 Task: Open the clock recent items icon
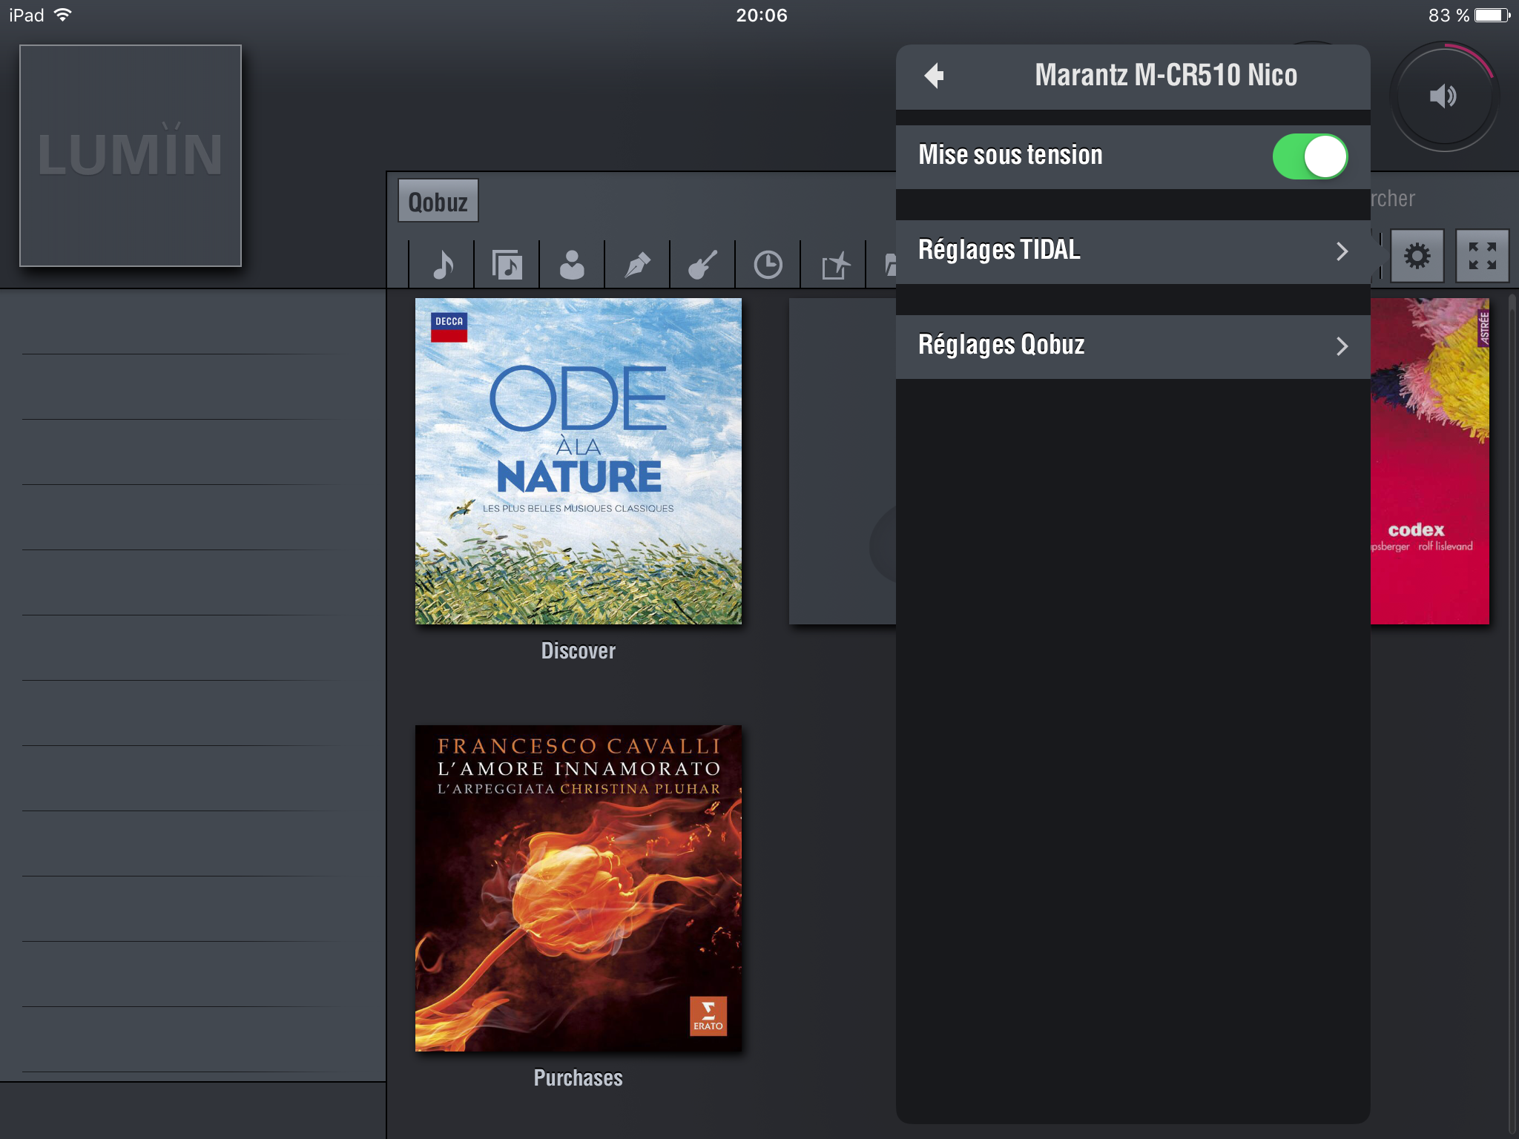[x=768, y=264]
